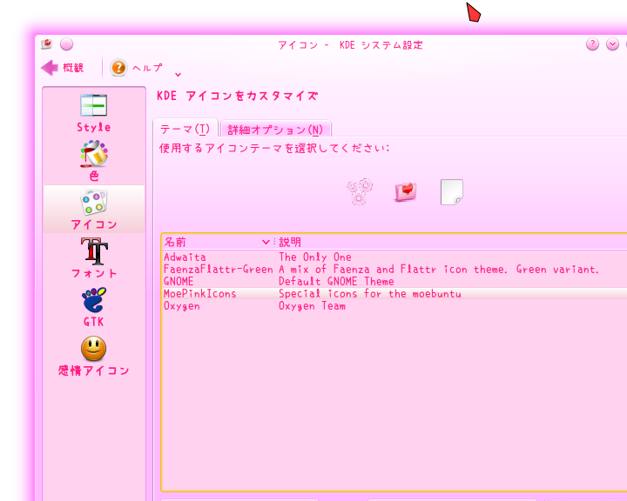
Task: Click the gears preview icon
Action: (x=360, y=192)
